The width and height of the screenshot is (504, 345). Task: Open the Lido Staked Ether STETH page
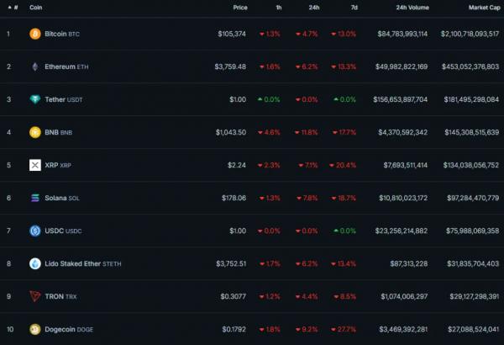83,263
